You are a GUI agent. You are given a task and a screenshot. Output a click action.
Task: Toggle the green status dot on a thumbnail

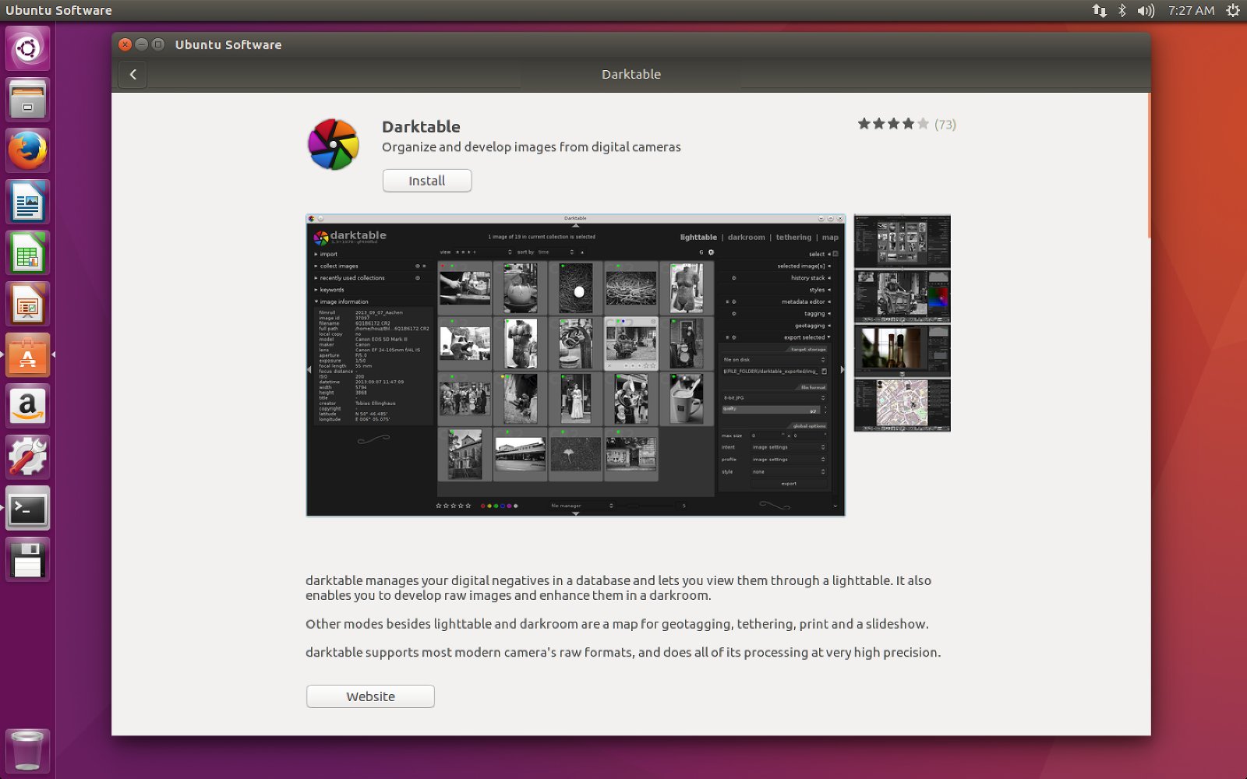(x=452, y=266)
